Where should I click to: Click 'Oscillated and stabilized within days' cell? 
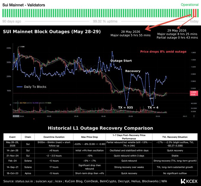129,151
